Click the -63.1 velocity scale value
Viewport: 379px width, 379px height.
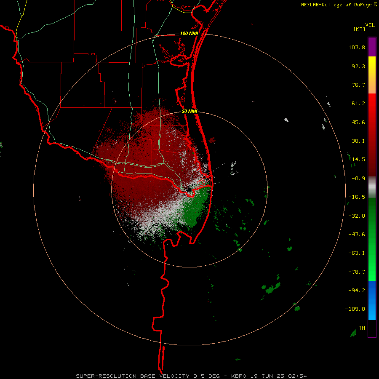tap(357, 253)
